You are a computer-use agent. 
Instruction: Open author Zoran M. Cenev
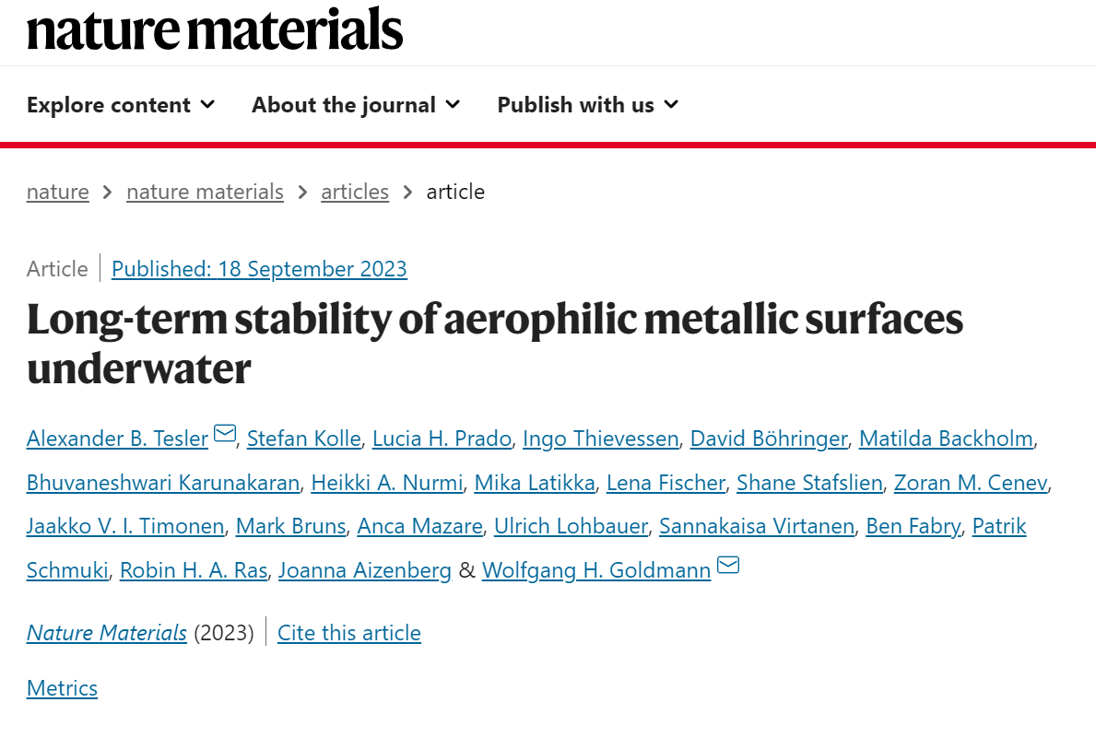coord(971,483)
